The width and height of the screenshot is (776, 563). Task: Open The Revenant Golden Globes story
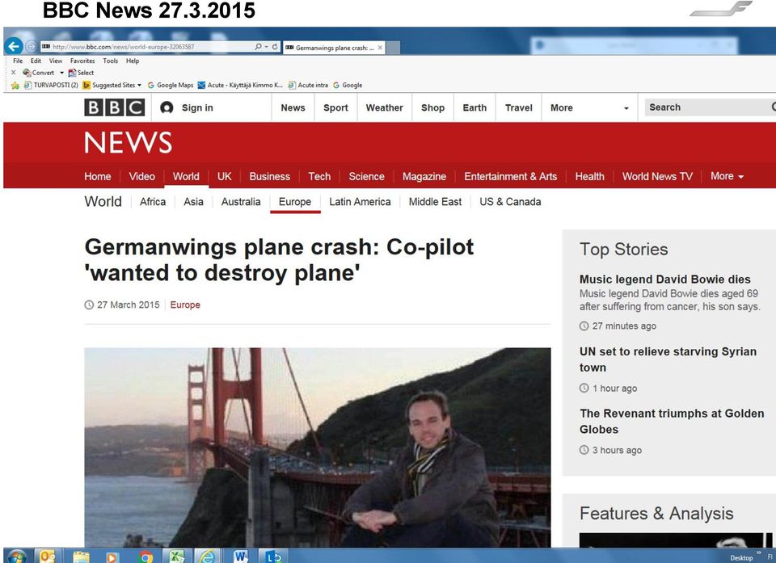(x=672, y=421)
